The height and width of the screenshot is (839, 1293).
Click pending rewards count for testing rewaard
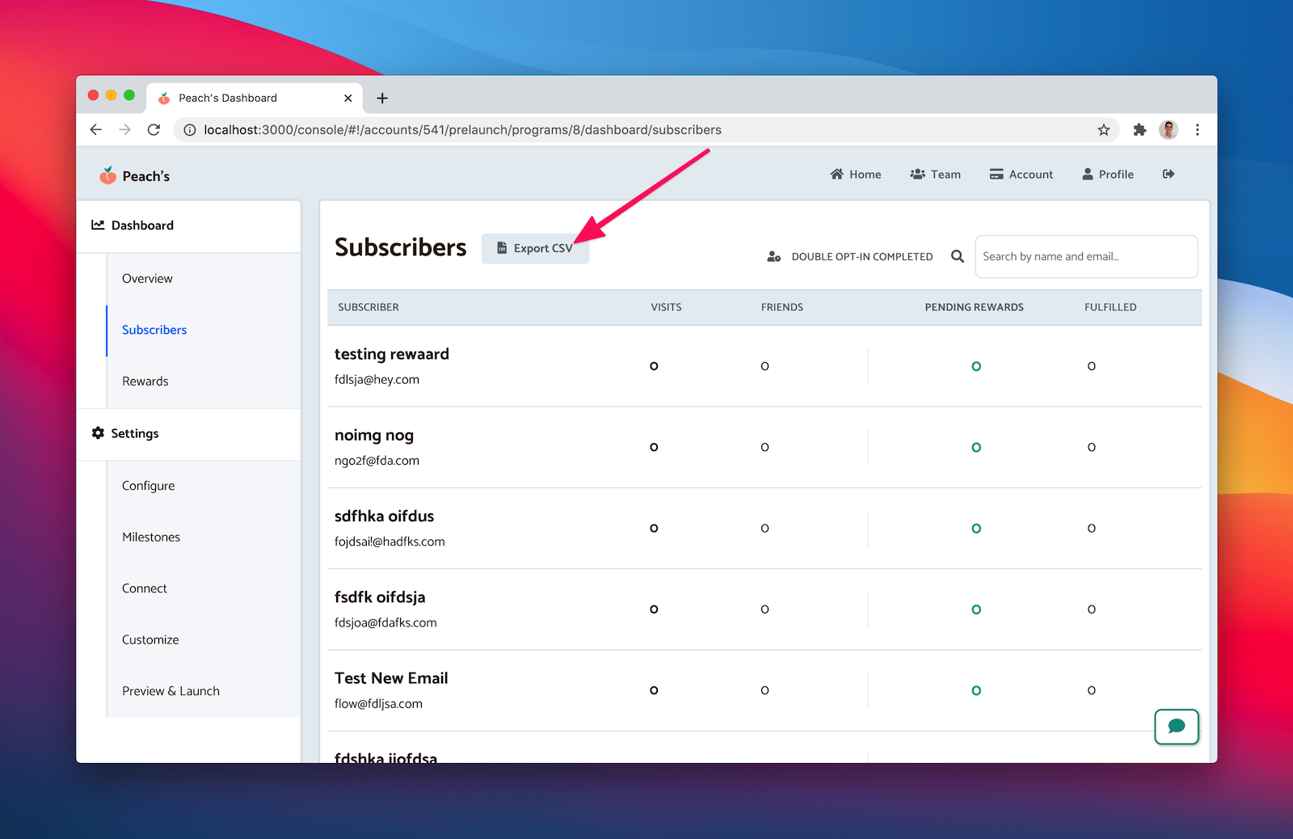point(976,366)
